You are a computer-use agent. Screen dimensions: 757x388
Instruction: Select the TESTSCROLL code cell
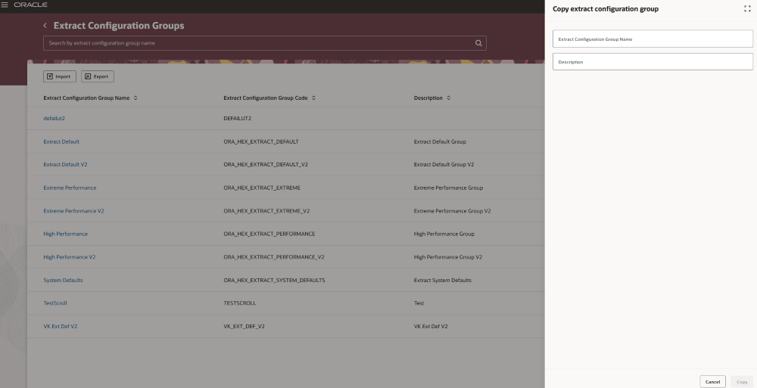[x=239, y=303]
